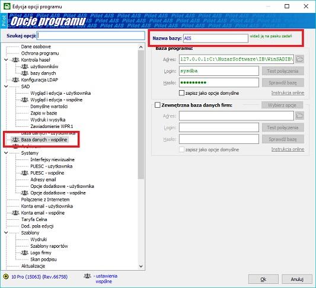
Task: Click the group icon next to użytkowników
Action: tap(24, 66)
